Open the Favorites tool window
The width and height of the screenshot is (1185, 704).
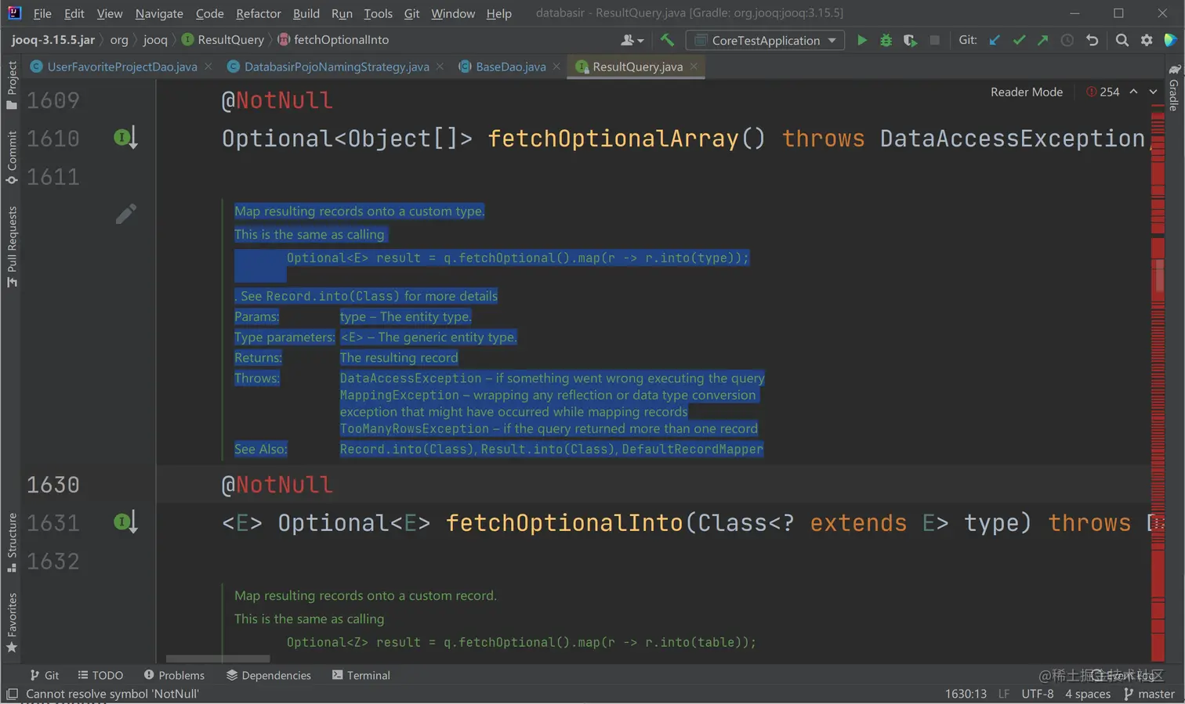coord(12,623)
